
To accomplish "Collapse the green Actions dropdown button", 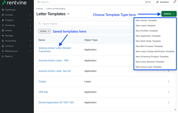I will pos(169,14).
